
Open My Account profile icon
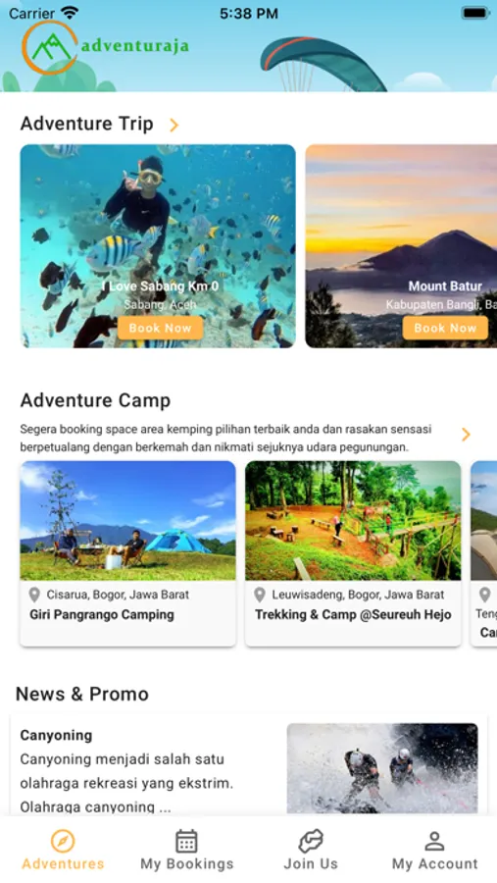(434, 842)
